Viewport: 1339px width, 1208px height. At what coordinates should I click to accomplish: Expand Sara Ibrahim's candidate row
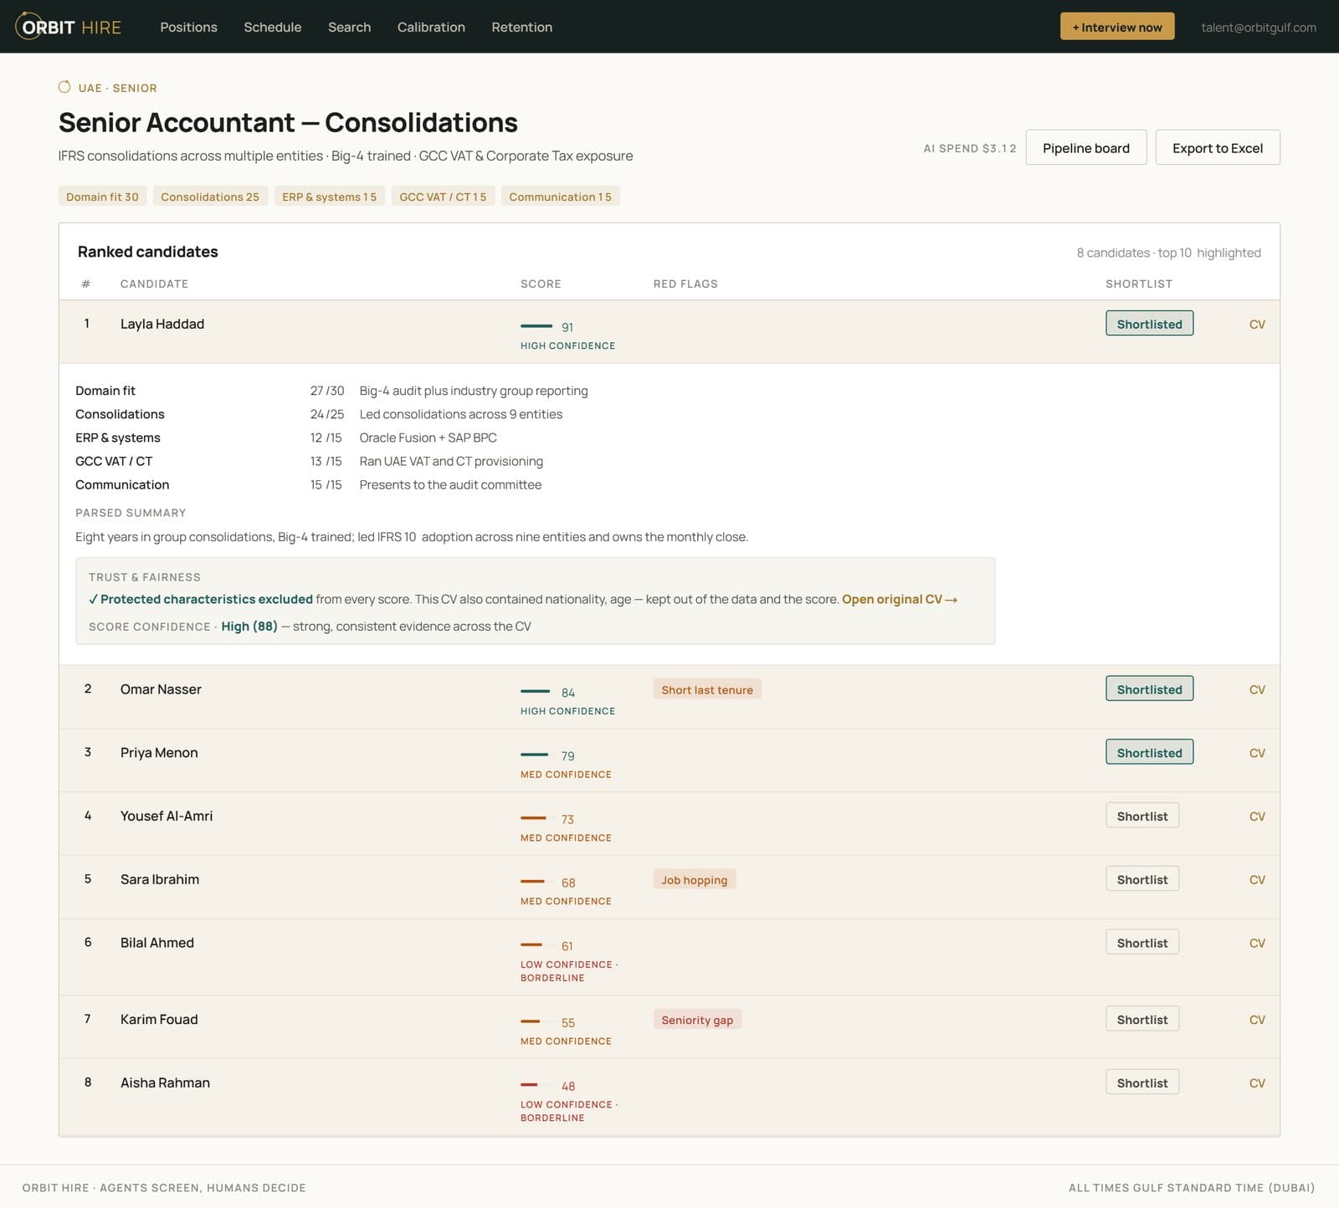tap(669, 888)
